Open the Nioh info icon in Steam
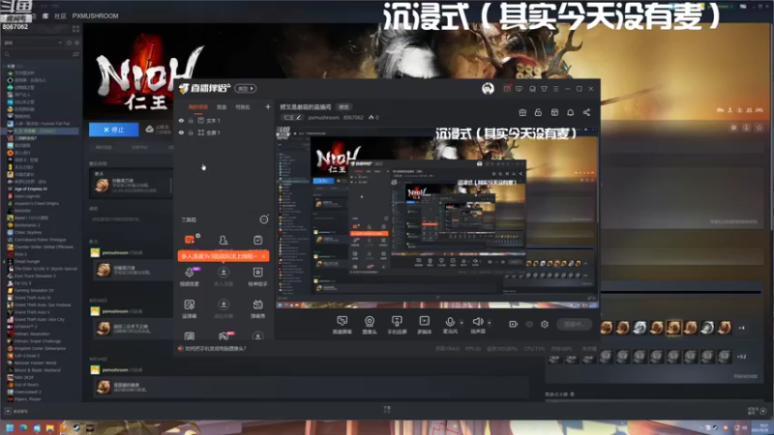This screenshot has width=774, height=435. tap(746, 128)
